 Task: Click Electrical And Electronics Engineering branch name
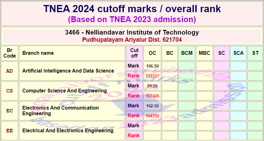click(68, 131)
